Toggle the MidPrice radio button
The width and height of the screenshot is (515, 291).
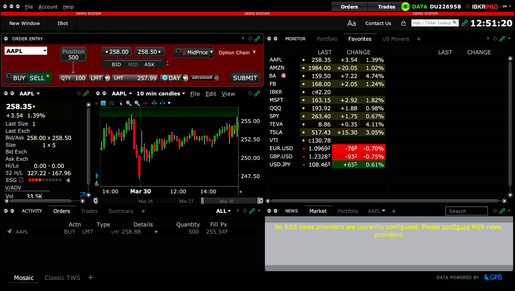click(x=178, y=51)
